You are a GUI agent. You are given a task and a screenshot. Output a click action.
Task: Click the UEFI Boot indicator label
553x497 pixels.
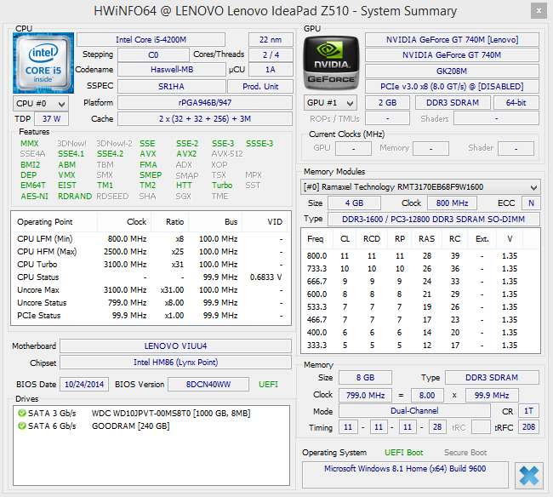(x=404, y=453)
